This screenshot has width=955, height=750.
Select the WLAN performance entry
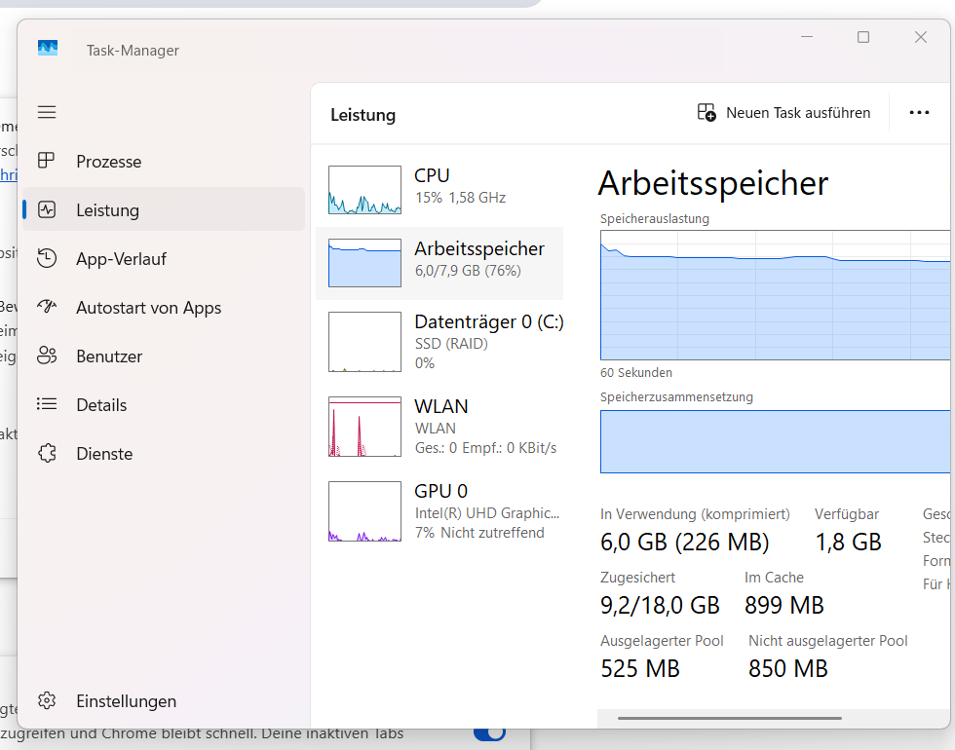click(439, 427)
